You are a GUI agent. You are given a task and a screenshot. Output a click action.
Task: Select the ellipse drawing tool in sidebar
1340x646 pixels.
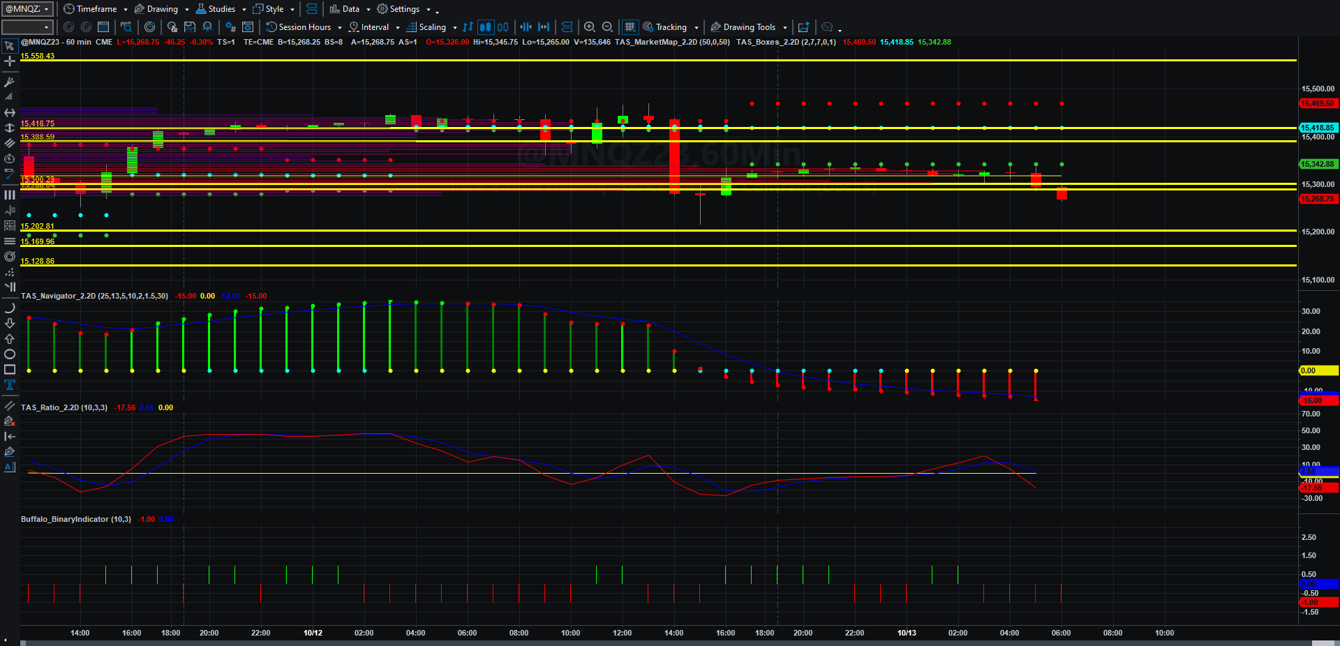coord(10,354)
